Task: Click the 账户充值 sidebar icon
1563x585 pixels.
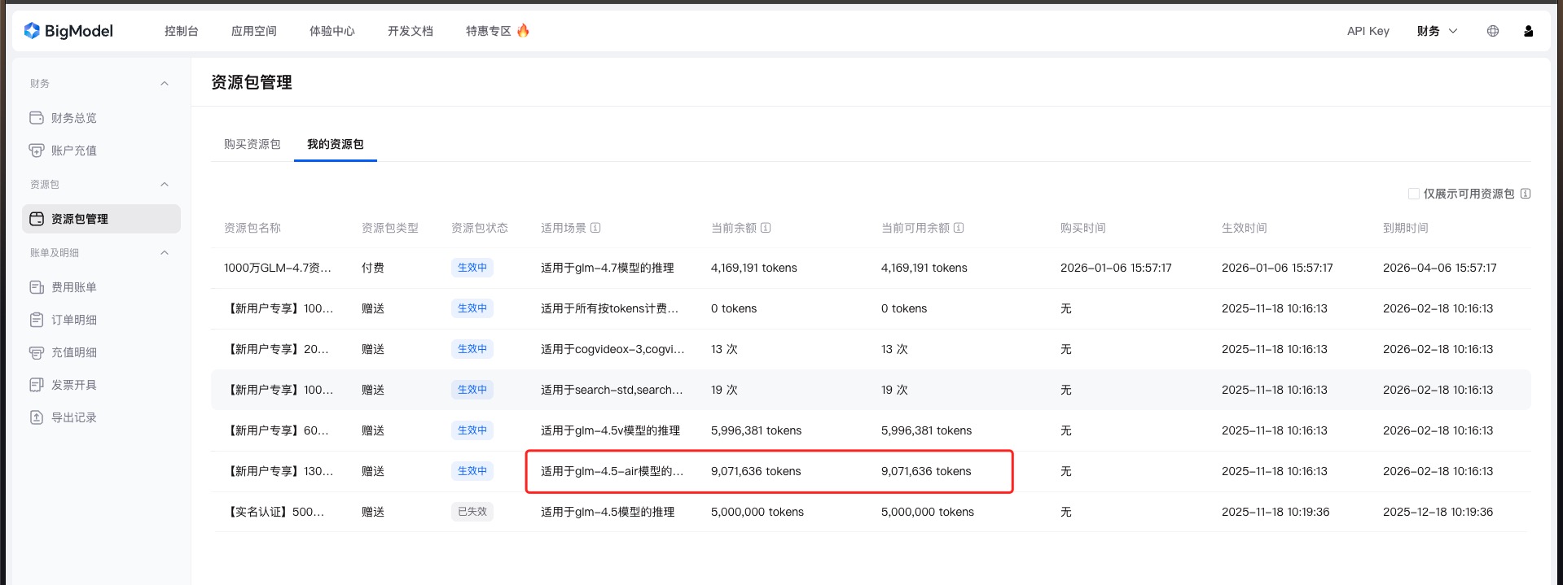Action: coord(37,151)
